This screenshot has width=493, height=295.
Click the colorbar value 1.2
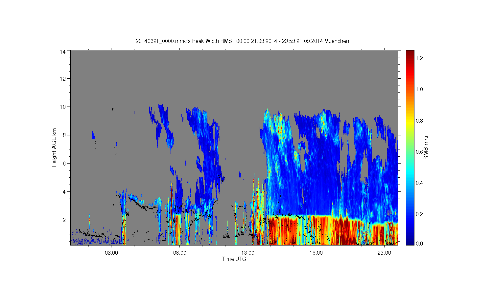click(419, 58)
